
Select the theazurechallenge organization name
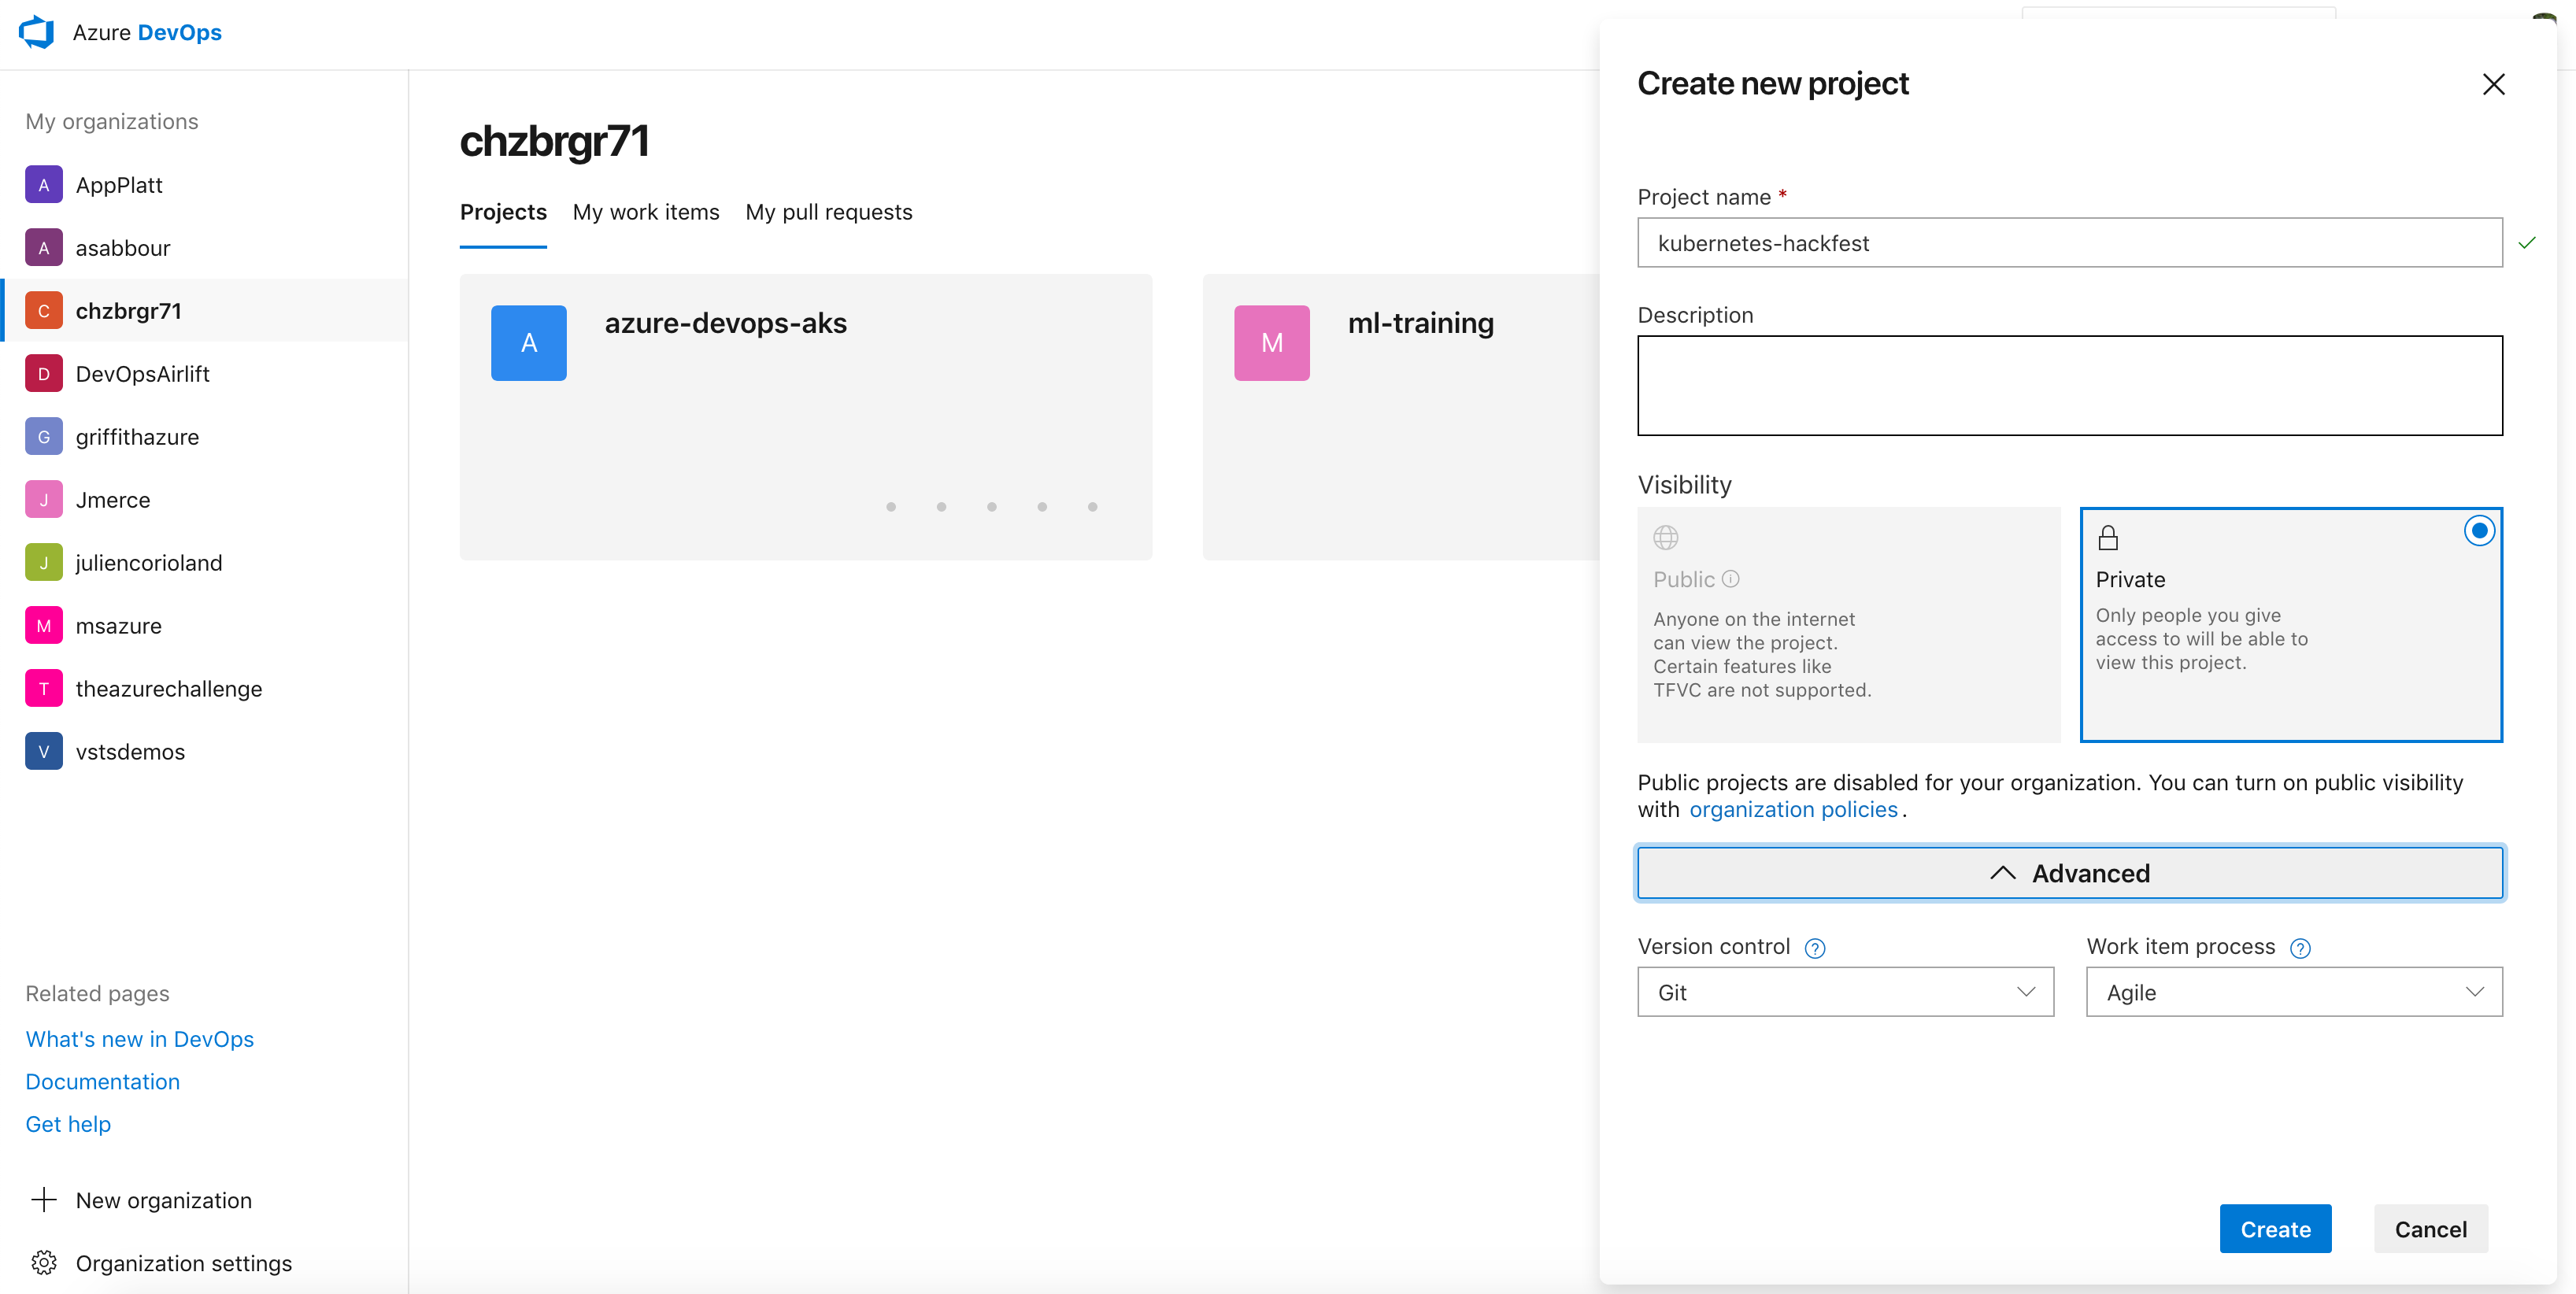pos(169,689)
